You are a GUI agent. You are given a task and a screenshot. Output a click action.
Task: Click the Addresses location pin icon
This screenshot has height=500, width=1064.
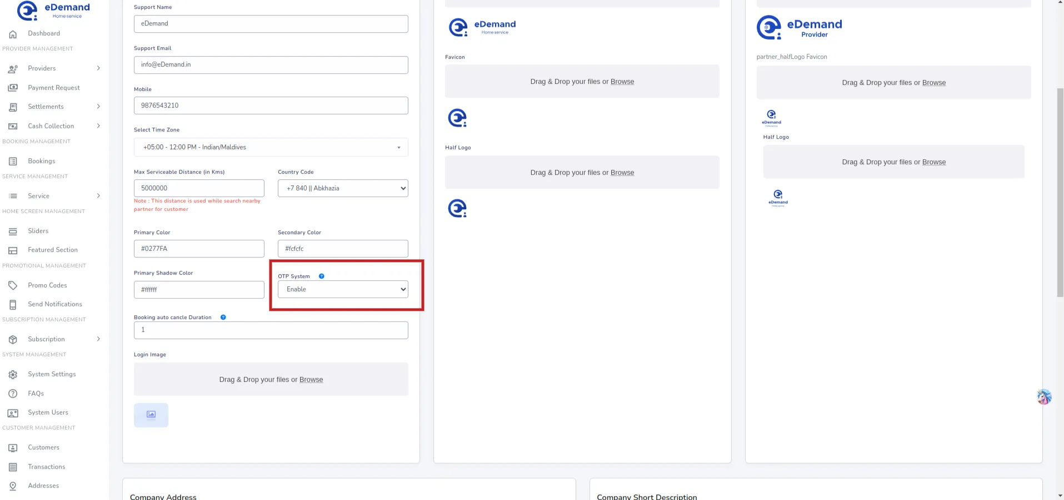pyautogui.click(x=13, y=486)
